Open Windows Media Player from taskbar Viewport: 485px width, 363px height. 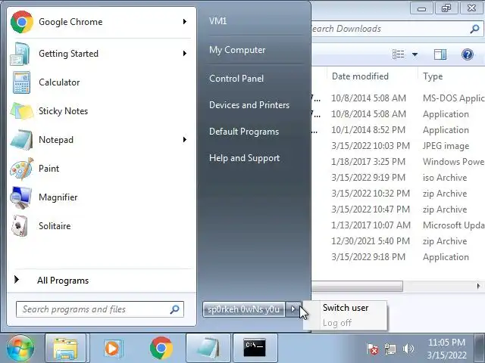pyautogui.click(x=113, y=348)
